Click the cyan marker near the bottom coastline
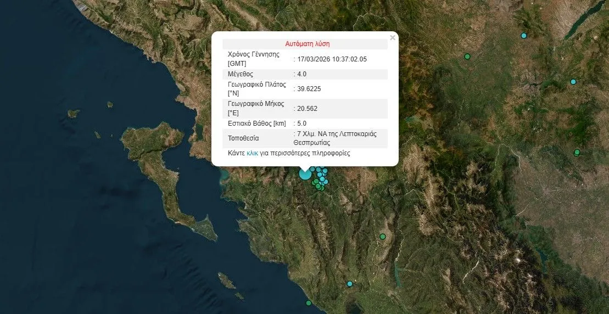This screenshot has width=609, height=314. (x=350, y=284)
